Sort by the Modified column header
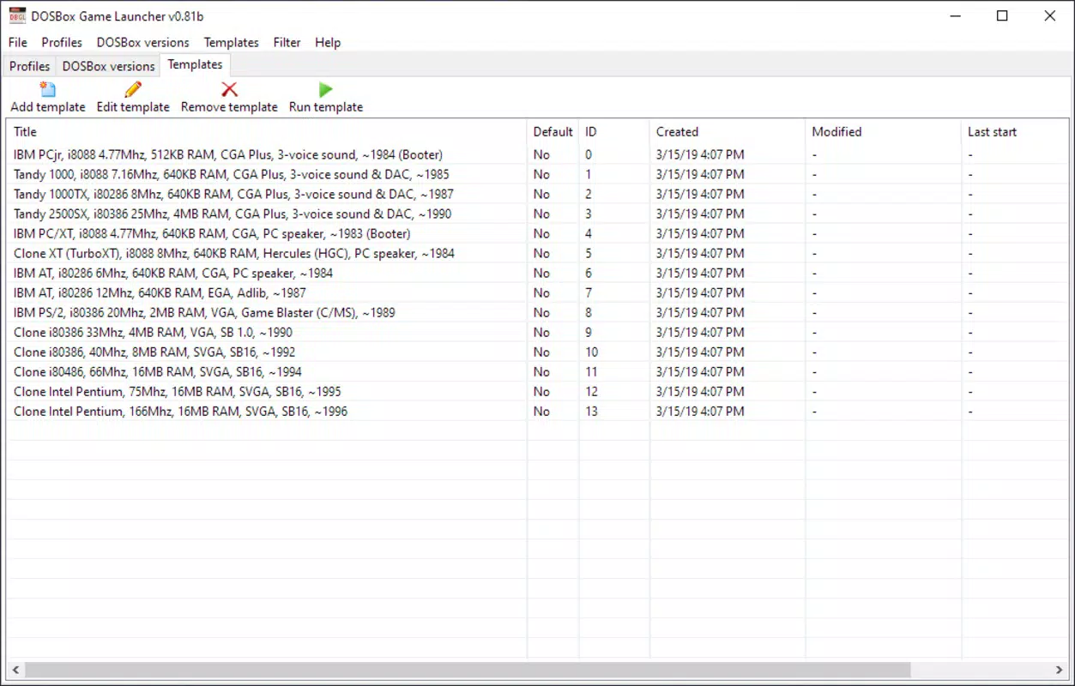 coord(883,131)
